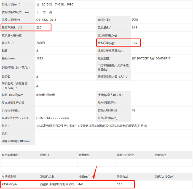Click the 发动机型号 column header
193x189 pixels.
[x=9, y=176]
